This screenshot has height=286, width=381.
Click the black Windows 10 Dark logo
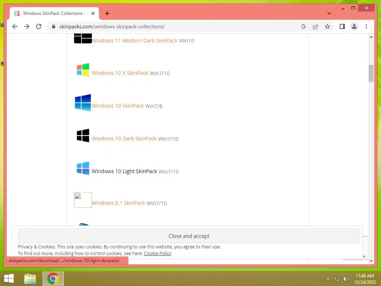83,136
